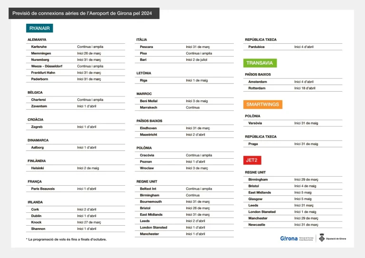This screenshot has height=258, width=365.
Task: Select the Cracòvia destination
Action: [147, 155]
